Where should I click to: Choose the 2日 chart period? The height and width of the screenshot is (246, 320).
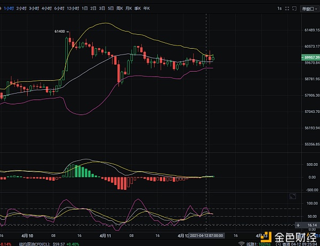pos(93,9)
